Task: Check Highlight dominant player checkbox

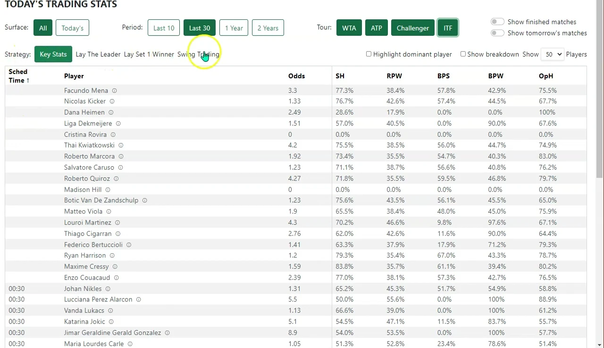Action: [x=369, y=54]
